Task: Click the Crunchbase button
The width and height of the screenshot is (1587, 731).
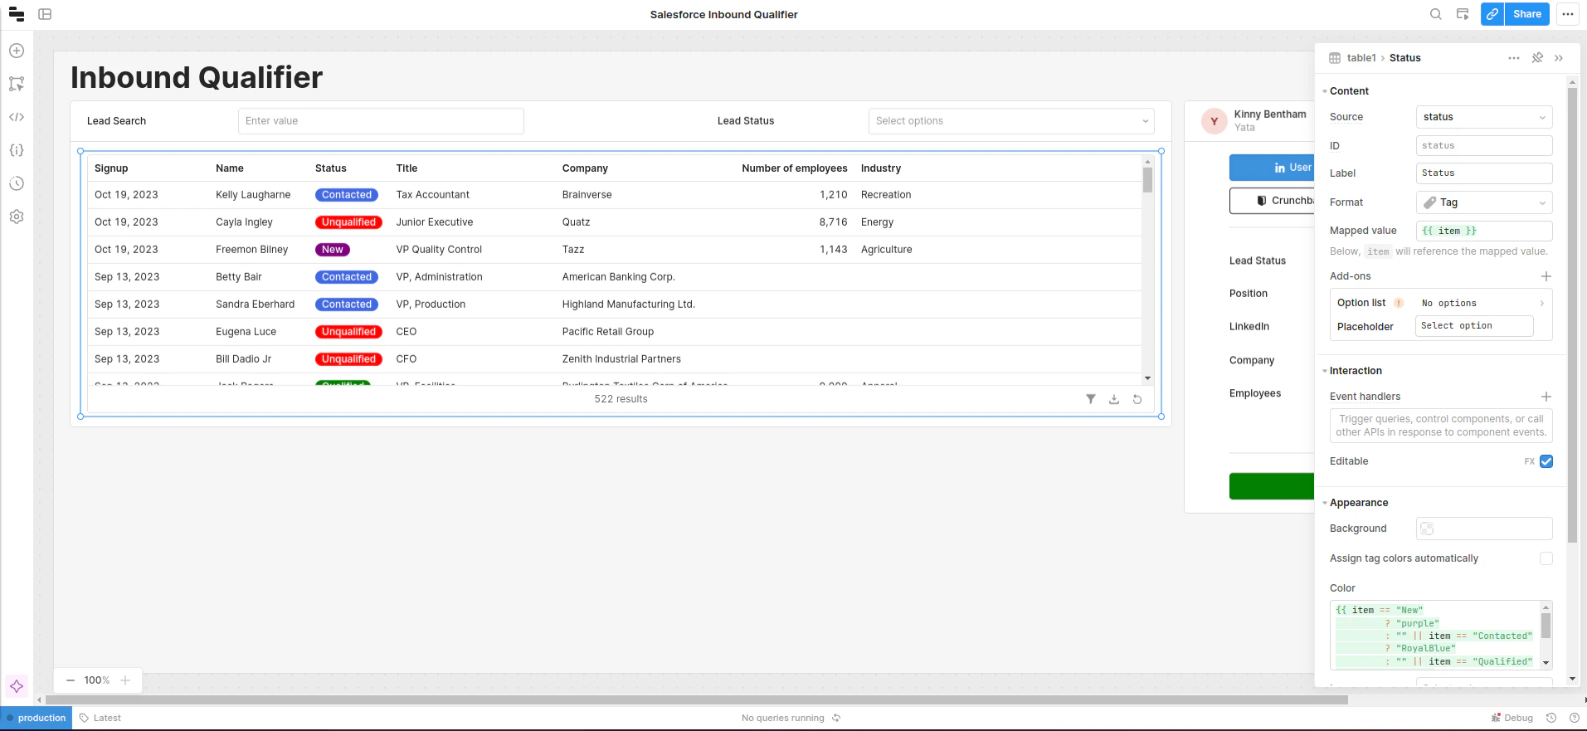Action: pos(1272,201)
